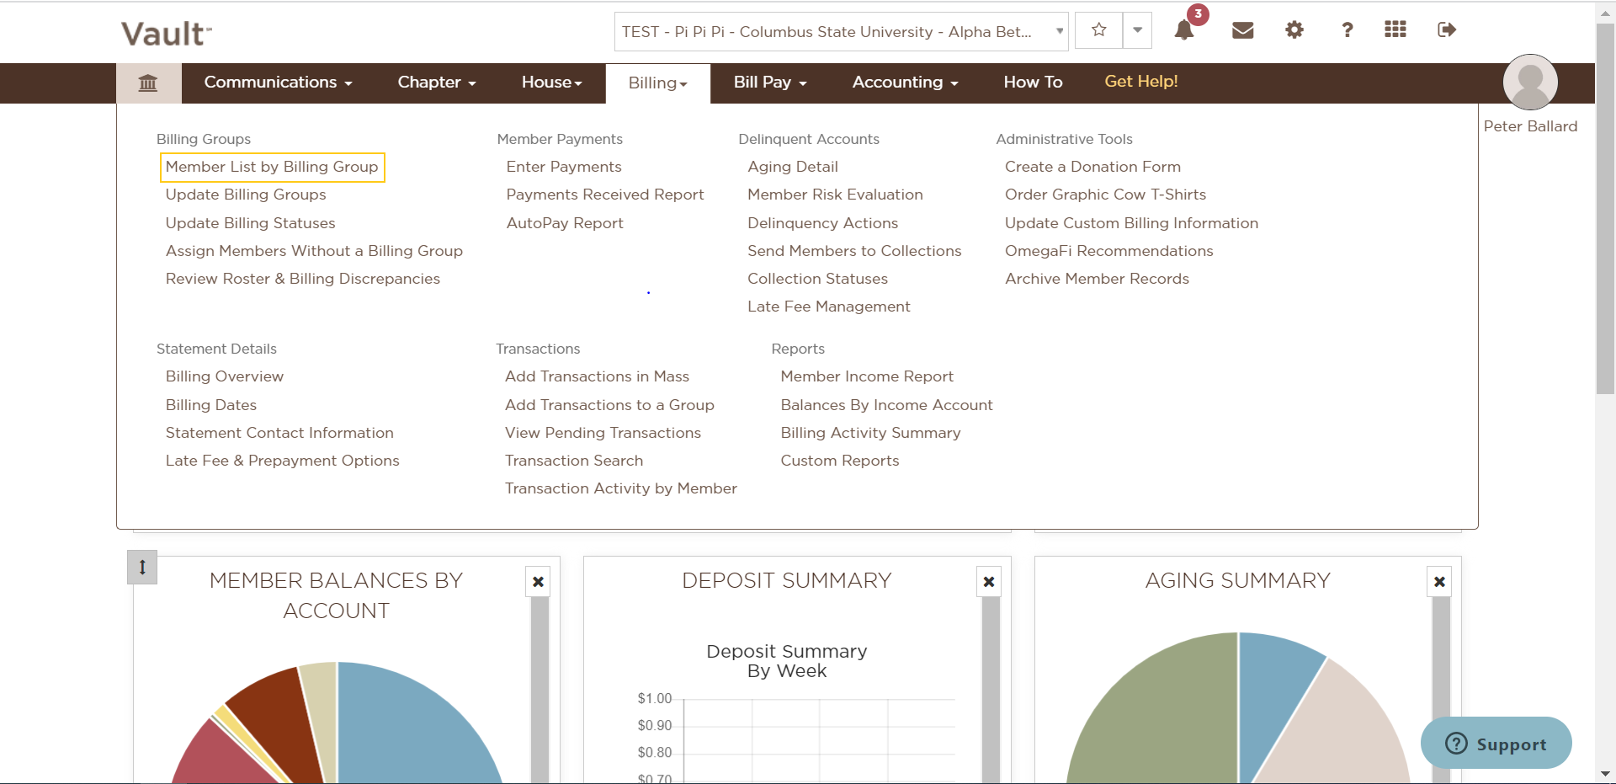Viewport: 1616px width, 784px height.
Task: Open the Accounting menu dropdown
Action: tap(905, 83)
